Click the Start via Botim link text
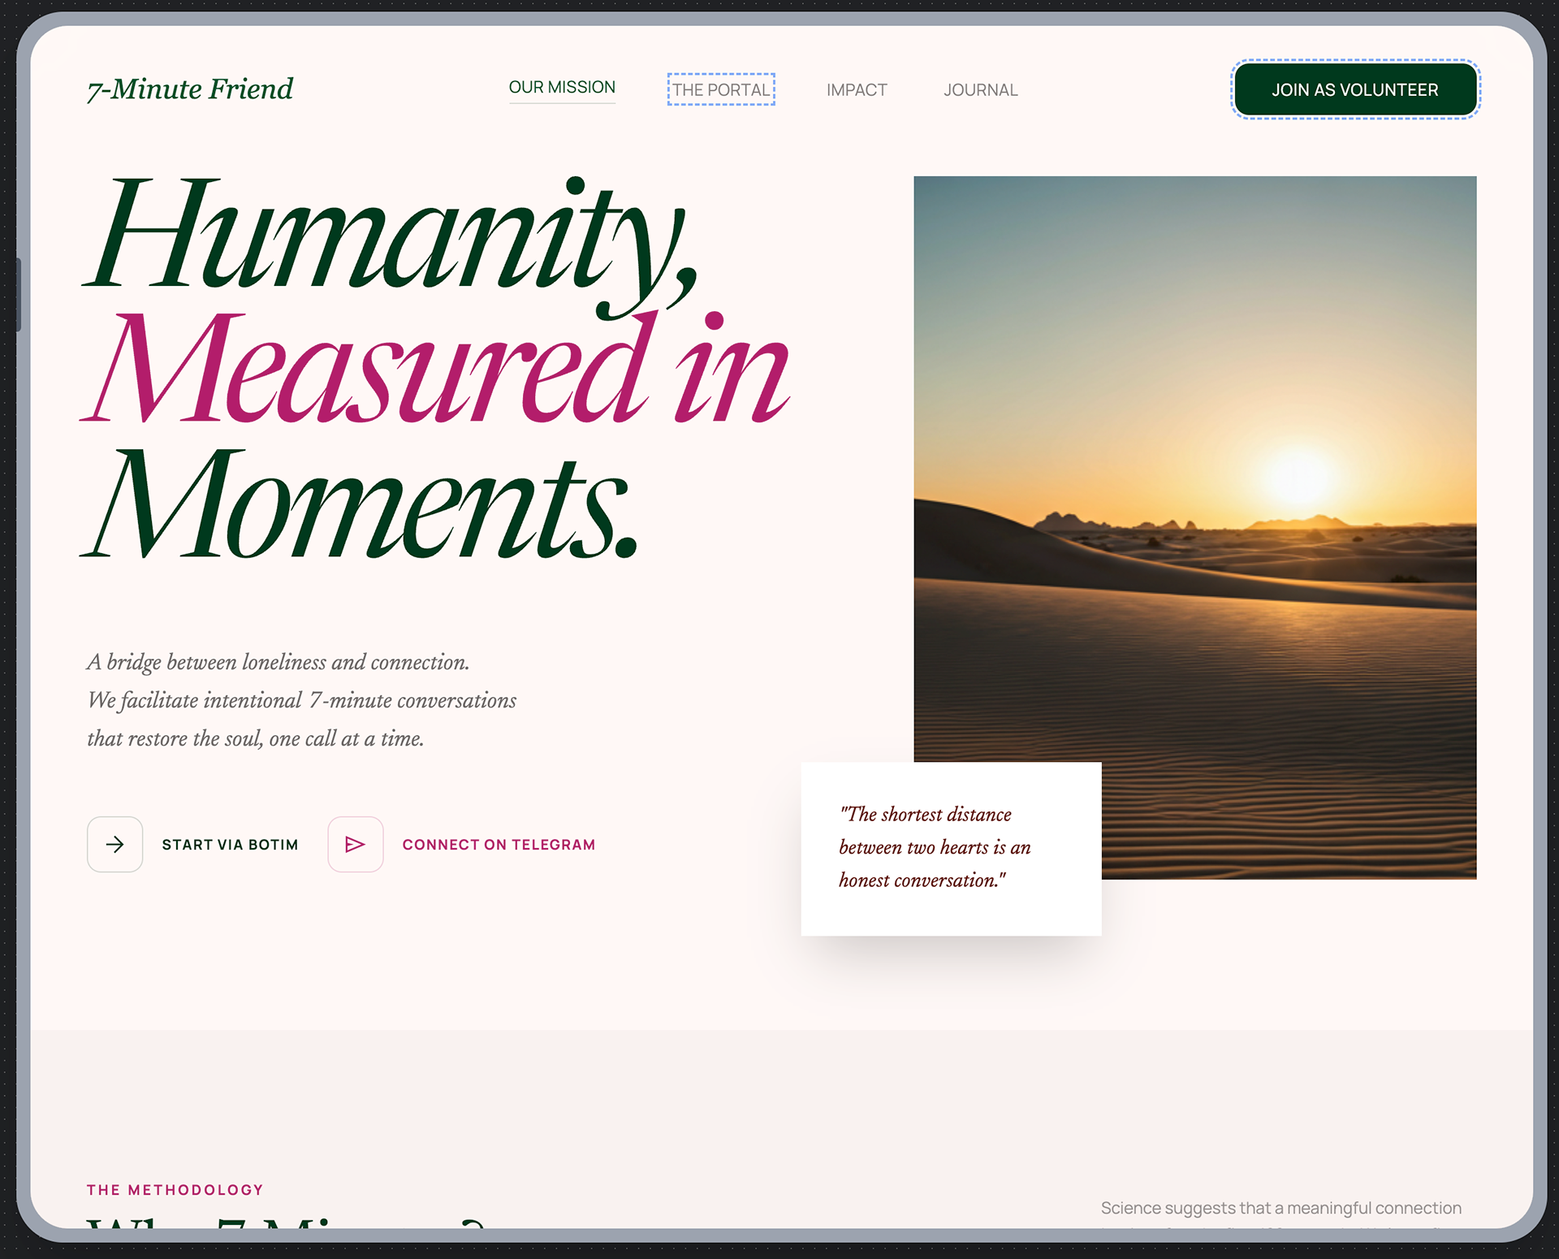This screenshot has width=1559, height=1259. pyautogui.click(x=230, y=845)
